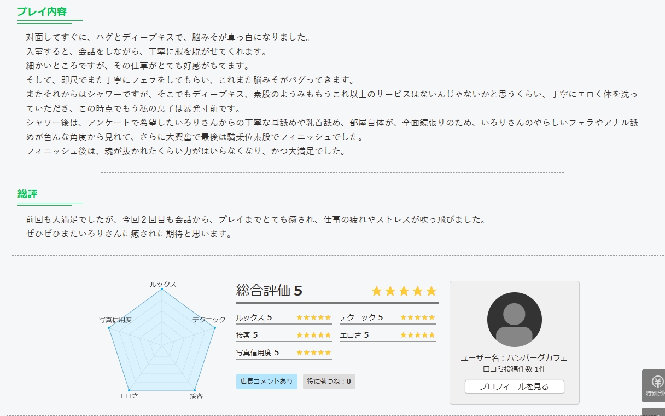Open プロフィールを見る button
665x416 pixels.
[x=514, y=386]
